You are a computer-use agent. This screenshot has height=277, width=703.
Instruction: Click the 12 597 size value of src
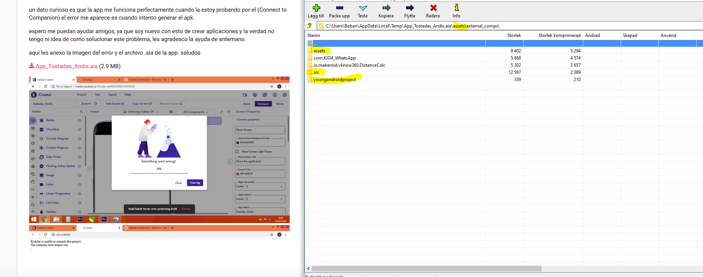pos(515,72)
